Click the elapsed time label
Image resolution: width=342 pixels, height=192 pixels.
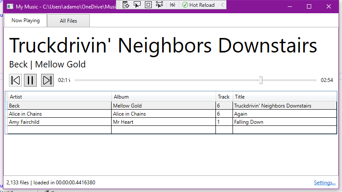click(x=64, y=80)
